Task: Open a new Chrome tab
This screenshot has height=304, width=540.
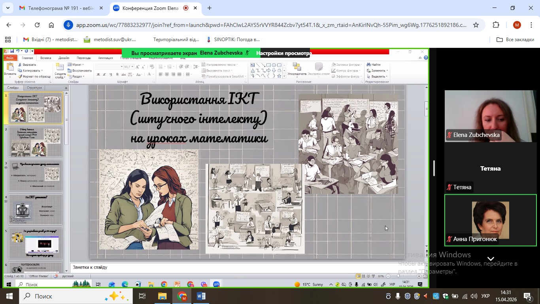Action: (x=209, y=8)
